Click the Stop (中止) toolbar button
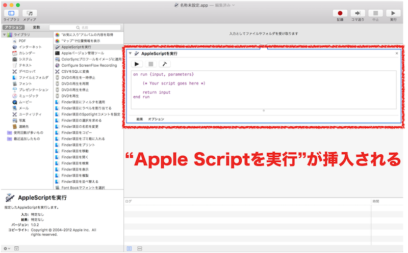408x253 pixels. (x=375, y=13)
